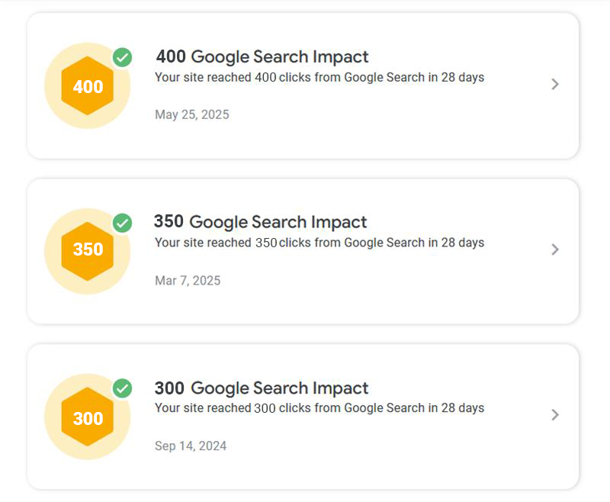
Task: Expand the 400 Google Search Impact chevron
Action: (555, 84)
